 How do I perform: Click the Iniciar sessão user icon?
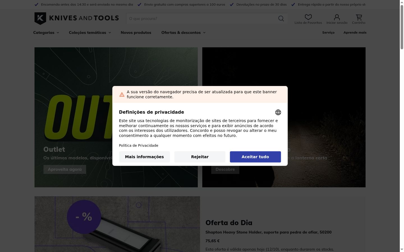(x=337, y=17)
